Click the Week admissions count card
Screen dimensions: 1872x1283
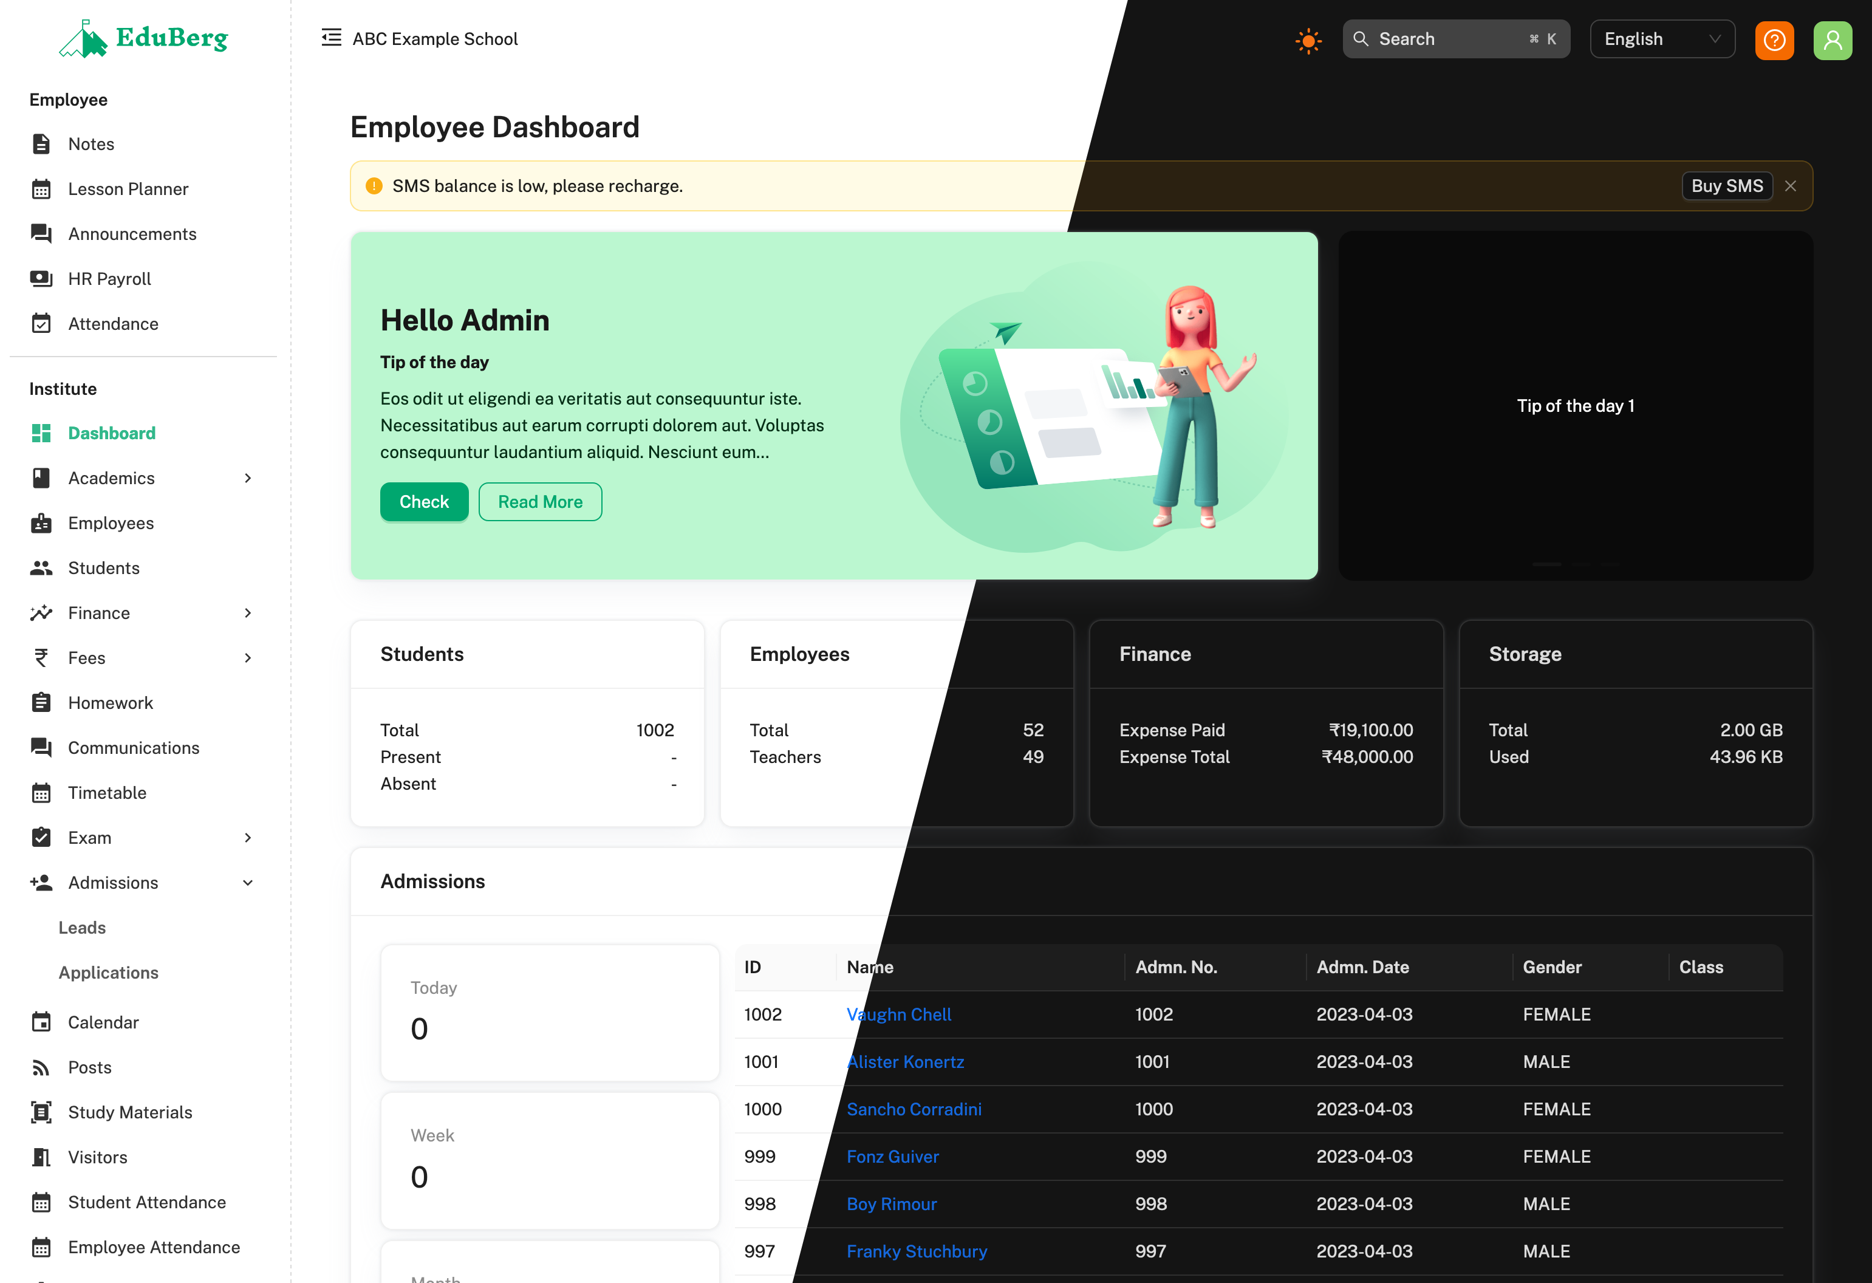click(550, 1160)
